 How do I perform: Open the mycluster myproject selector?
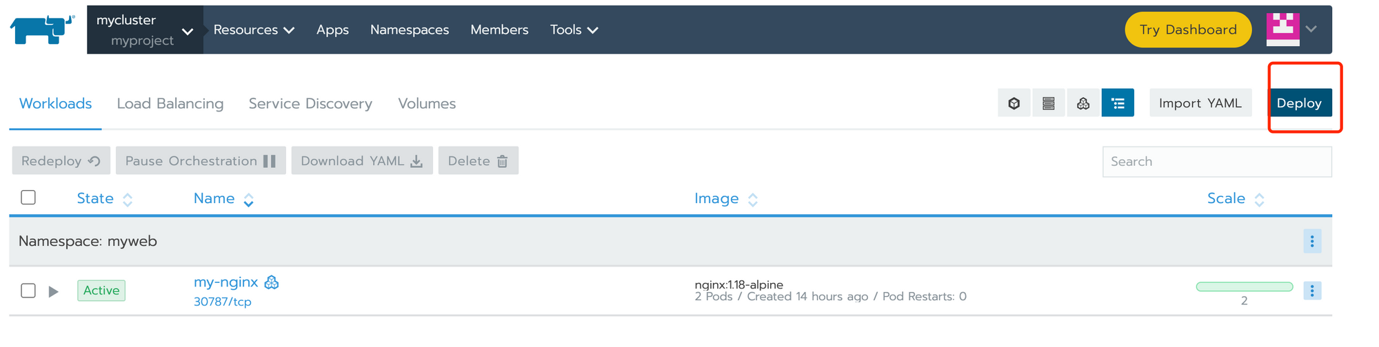[x=145, y=30]
